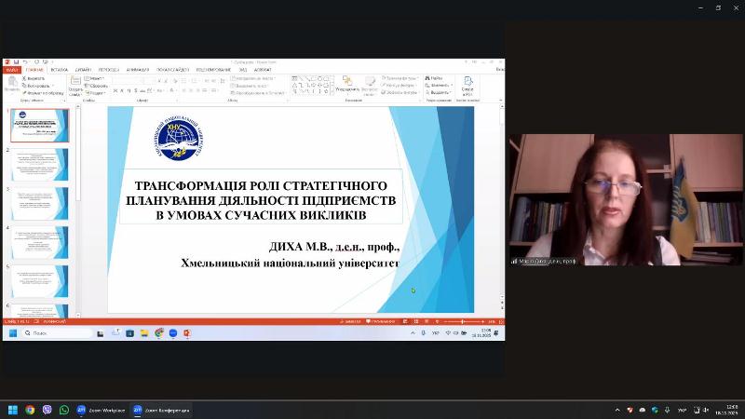Screen dimensions: 745x419
Task: Click the ХНУ university logo on the slide
Action: (179, 137)
